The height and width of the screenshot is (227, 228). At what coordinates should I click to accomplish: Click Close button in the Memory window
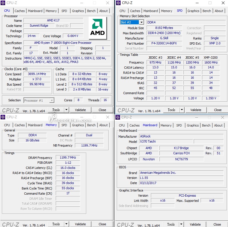tap(102, 224)
